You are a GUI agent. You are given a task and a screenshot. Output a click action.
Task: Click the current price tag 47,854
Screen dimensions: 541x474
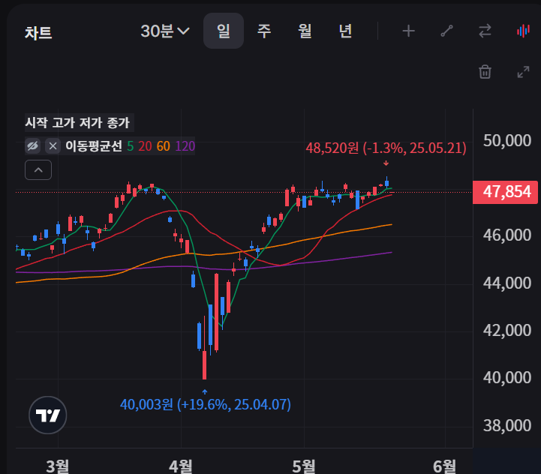click(x=506, y=192)
